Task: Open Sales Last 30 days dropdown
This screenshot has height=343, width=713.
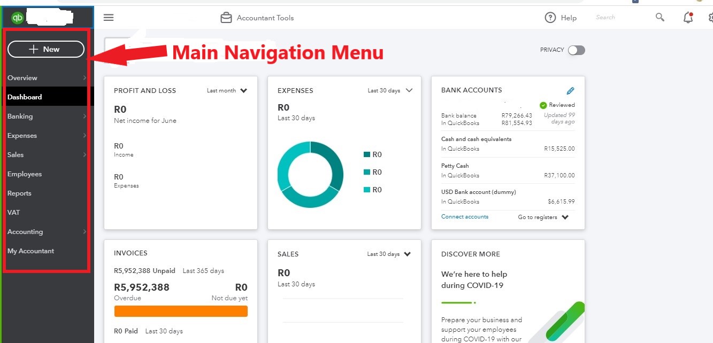Action: point(389,254)
